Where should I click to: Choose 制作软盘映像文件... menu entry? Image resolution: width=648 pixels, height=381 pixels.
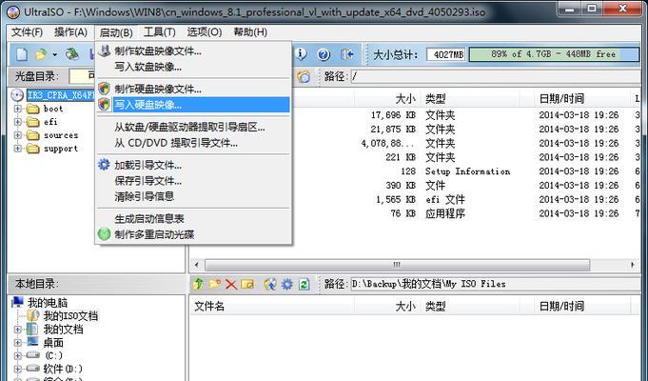193,51
